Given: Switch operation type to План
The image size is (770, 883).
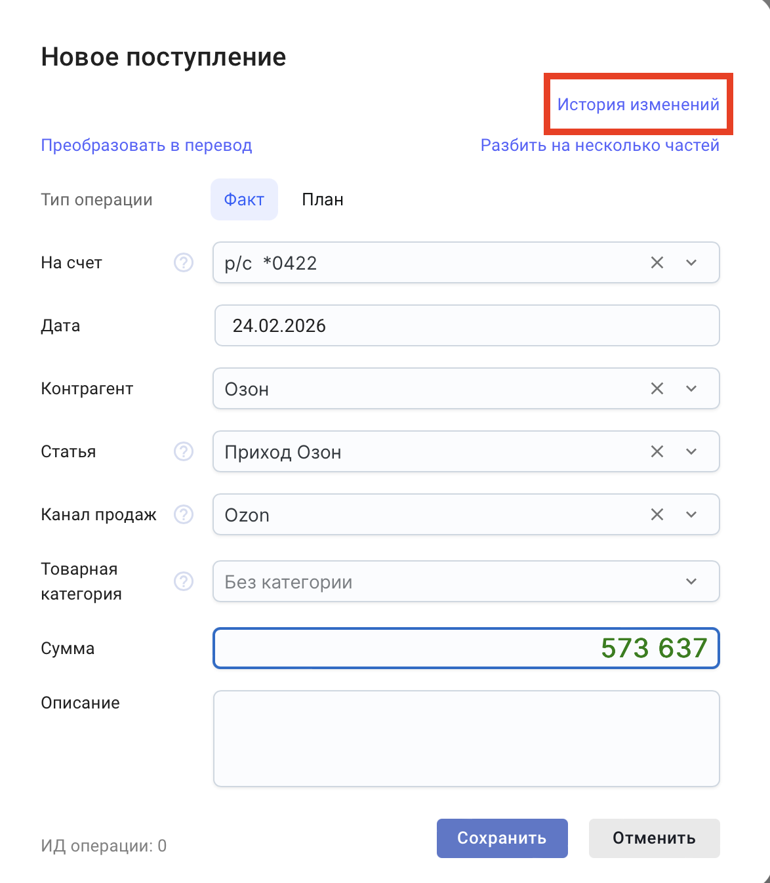Looking at the screenshot, I should coord(322,200).
